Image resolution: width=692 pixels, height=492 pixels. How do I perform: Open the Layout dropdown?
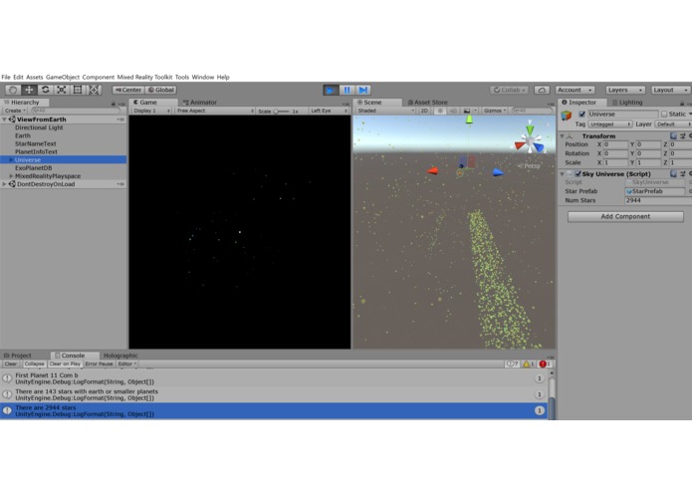tap(671, 90)
